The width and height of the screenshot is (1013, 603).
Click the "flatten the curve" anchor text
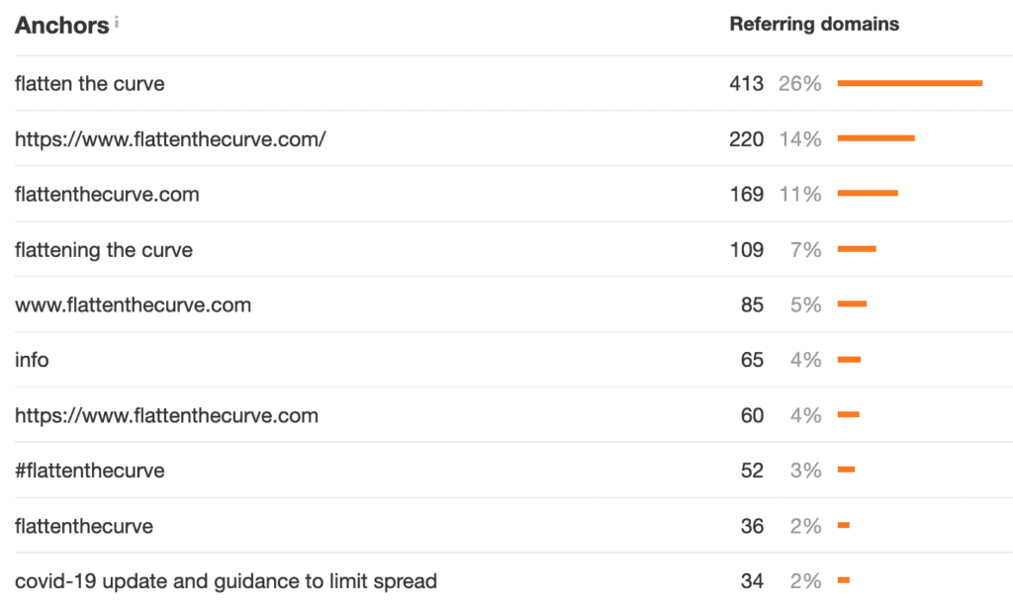pyautogui.click(x=90, y=84)
